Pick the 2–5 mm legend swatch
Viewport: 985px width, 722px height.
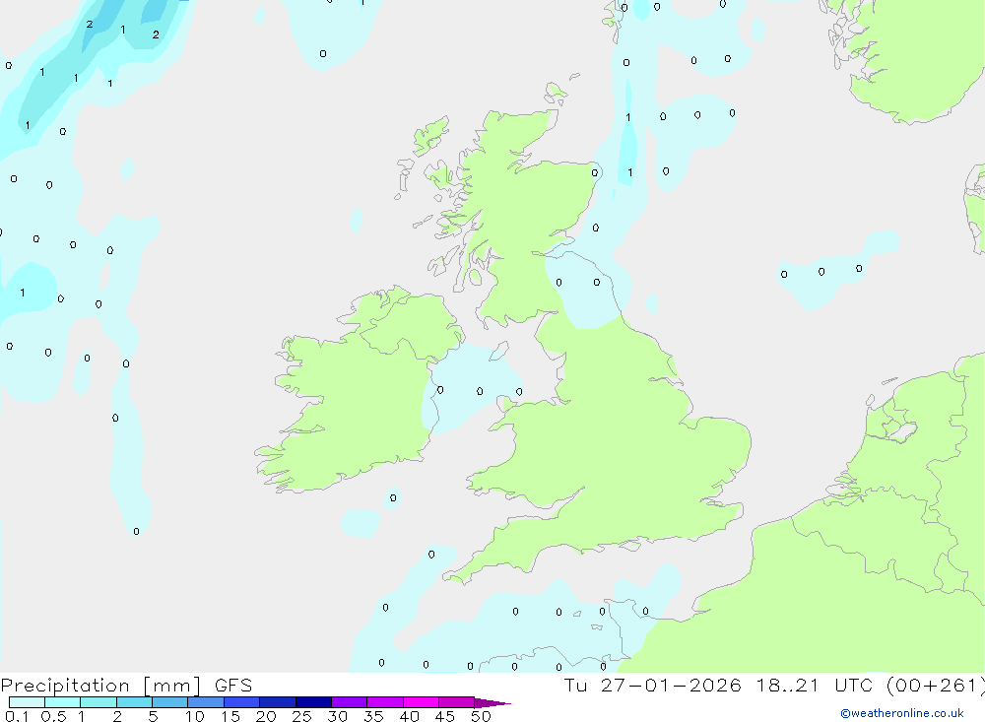[134, 702]
